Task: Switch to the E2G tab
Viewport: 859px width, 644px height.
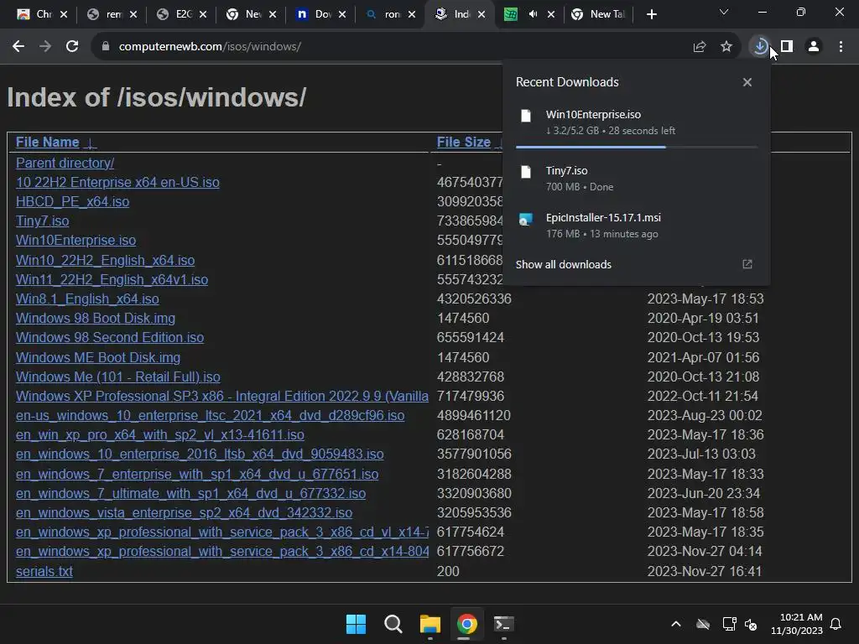Action: pyautogui.click(x=182, y=14)
